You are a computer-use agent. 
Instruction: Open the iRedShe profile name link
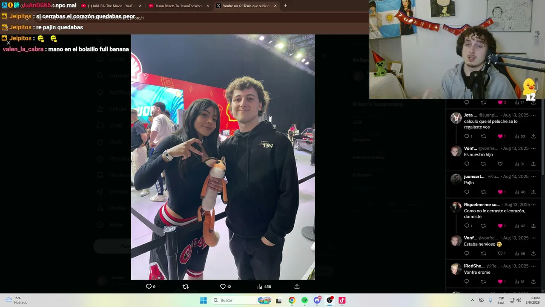coord(474,266)
